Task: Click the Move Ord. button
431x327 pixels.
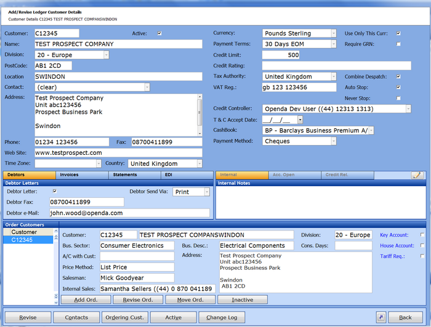Action: coord(190,299)
